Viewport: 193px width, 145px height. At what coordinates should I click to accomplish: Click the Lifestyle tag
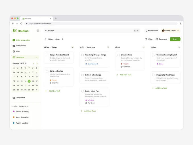[x=90, y=100]
